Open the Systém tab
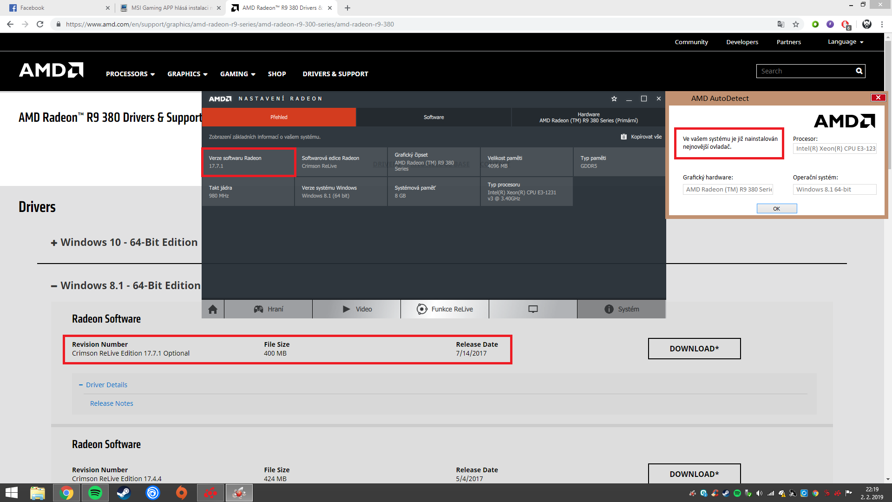This screenshot has height=502, width=892. pyautogui.click(x=621, y=309)
